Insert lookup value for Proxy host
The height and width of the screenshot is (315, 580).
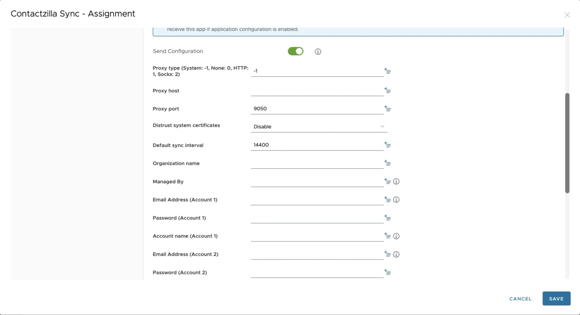388,90
